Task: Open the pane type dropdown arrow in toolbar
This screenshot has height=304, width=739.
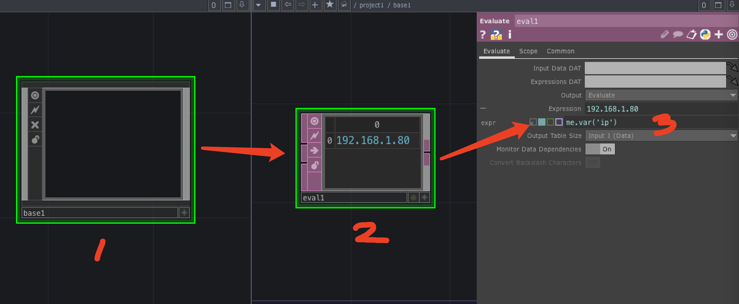Action: 259,5
